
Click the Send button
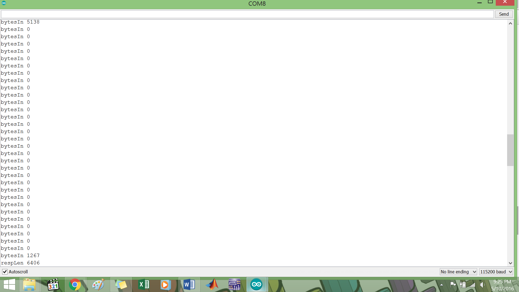click(x=504, y=14)
